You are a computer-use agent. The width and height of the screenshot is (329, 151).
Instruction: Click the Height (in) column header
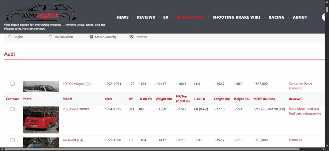pos(242,99)
